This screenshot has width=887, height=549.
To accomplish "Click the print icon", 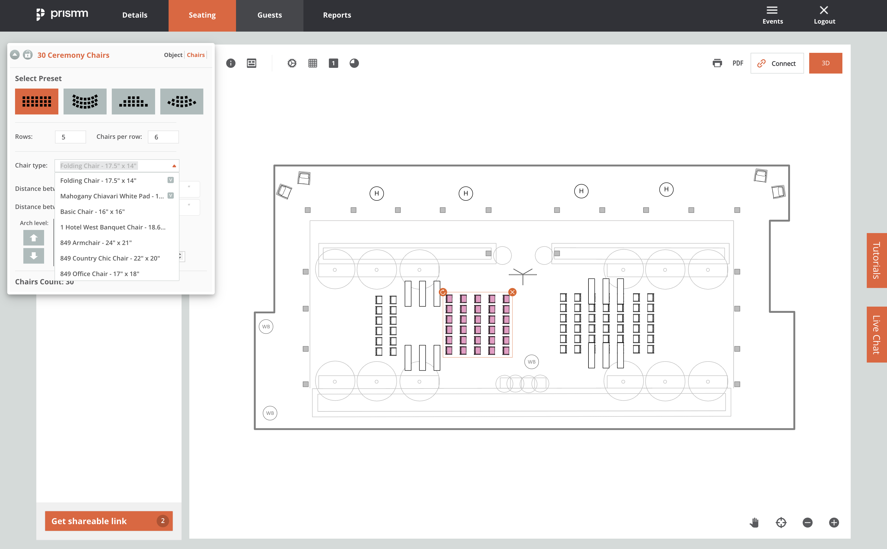I will (x=717, y=63).
